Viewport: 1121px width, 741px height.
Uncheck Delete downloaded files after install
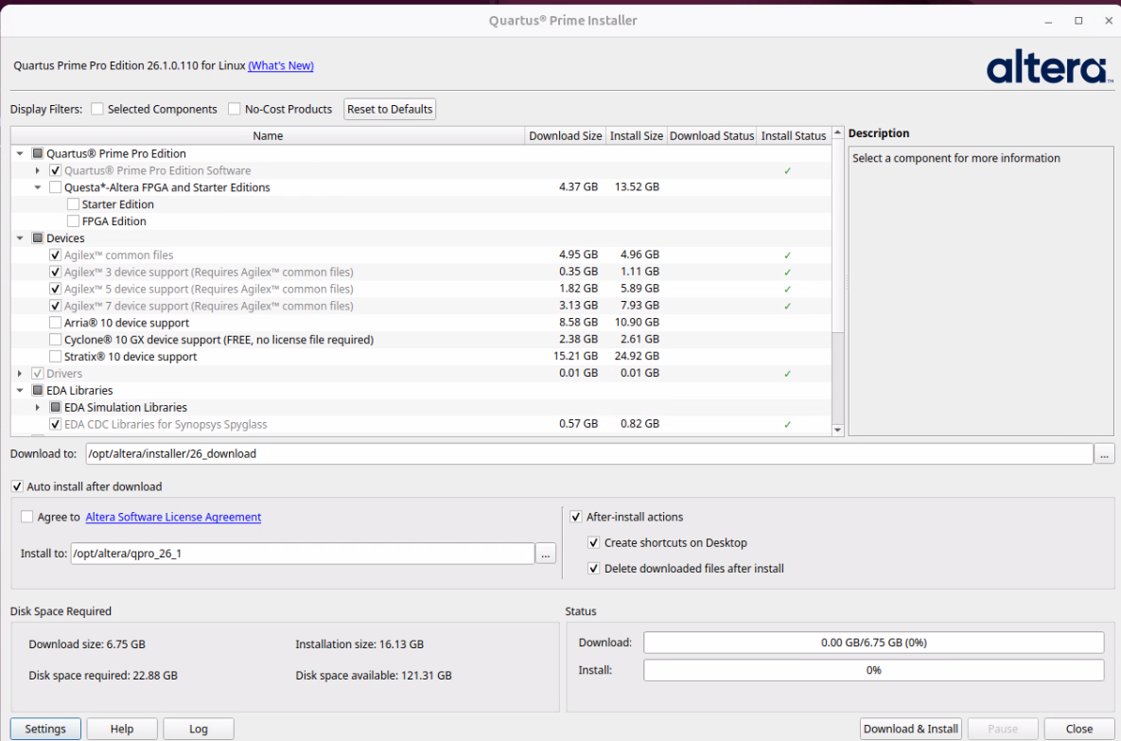pos(593,569)
